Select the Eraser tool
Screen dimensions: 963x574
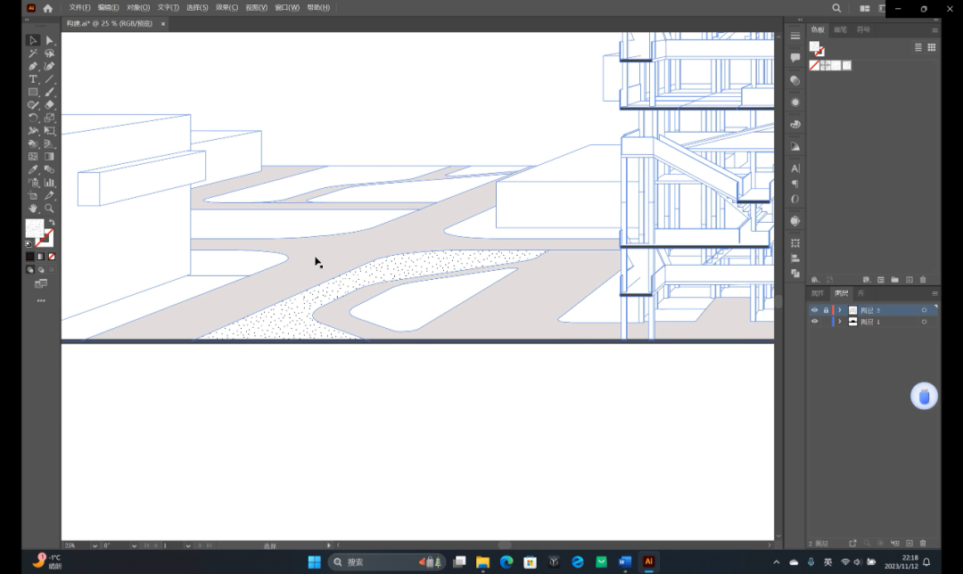[x=50, y=105]
